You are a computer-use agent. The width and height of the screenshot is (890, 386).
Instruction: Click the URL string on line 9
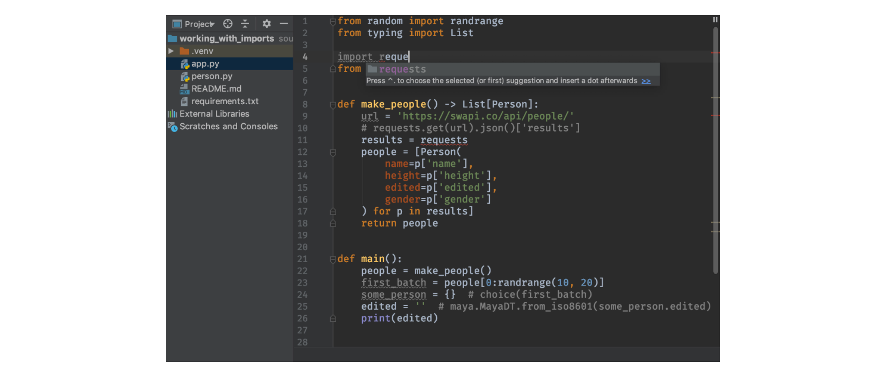[x=485, y=116]
